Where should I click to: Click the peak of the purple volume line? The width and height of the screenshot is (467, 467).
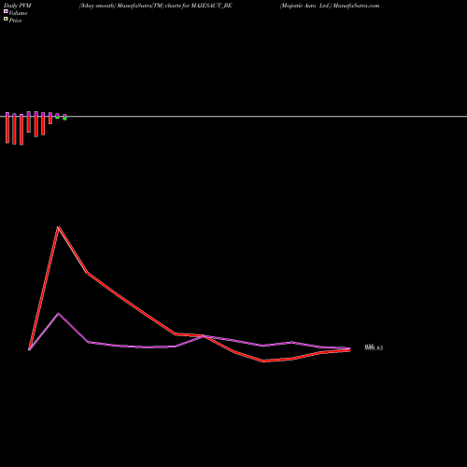point(59,314)
